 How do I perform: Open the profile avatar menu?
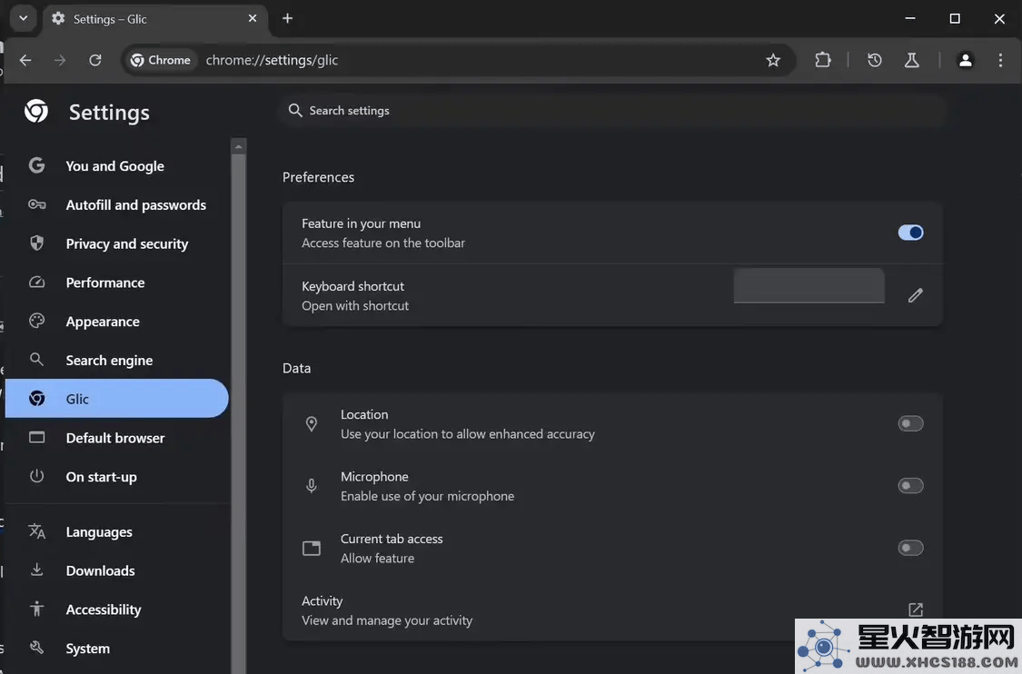click(x=966, y=60)
